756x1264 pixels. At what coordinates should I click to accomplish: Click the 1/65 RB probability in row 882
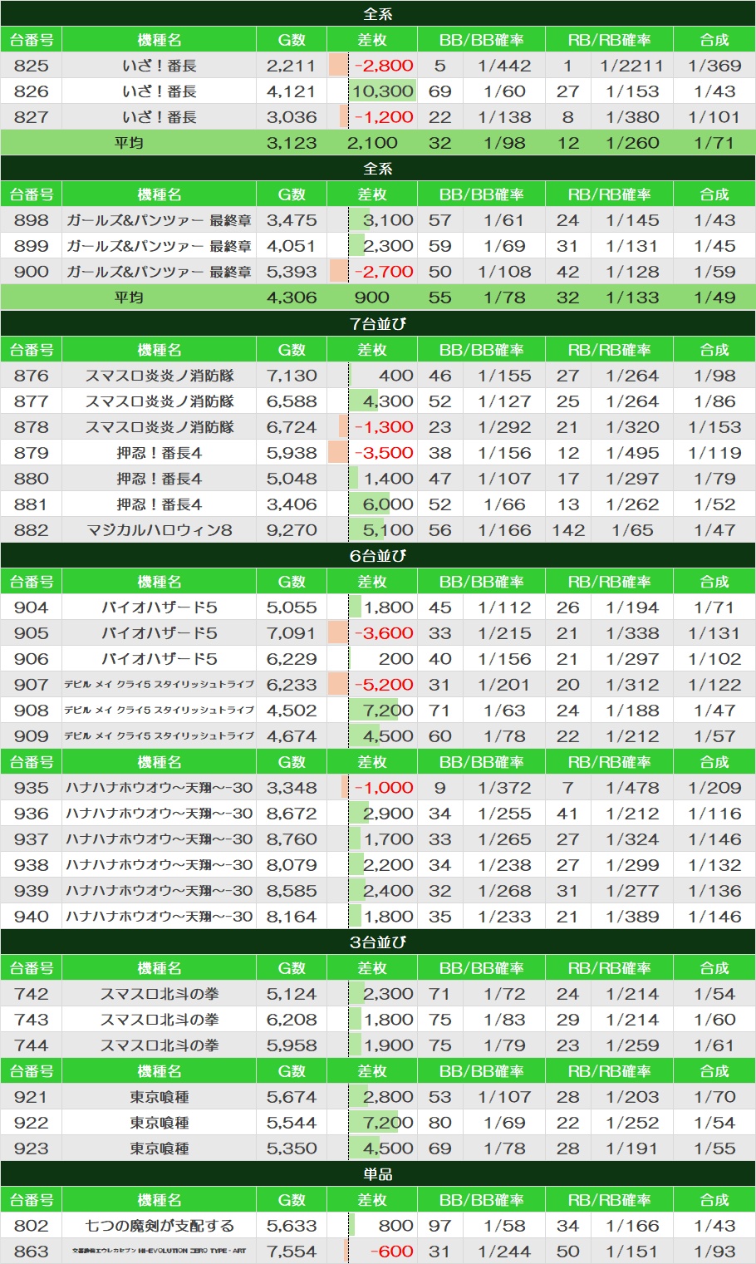point(632,530)
